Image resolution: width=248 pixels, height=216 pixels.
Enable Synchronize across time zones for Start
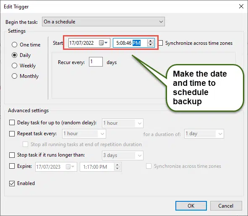pos(161,43)
